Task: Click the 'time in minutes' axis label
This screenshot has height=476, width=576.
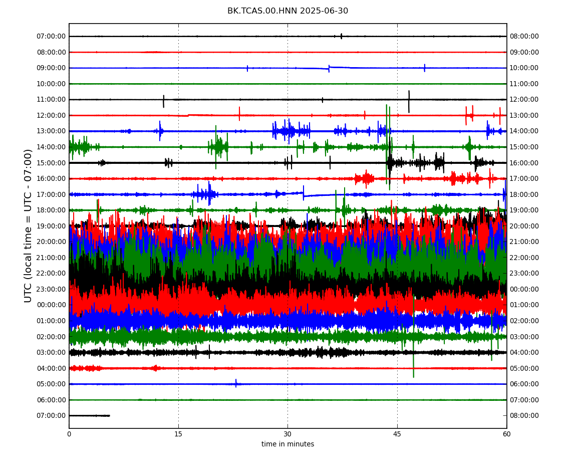Action: tap(287, 444)
